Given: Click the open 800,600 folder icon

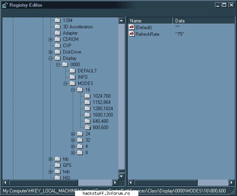Looking at the screenshot, I should click(x=88, y=128).
